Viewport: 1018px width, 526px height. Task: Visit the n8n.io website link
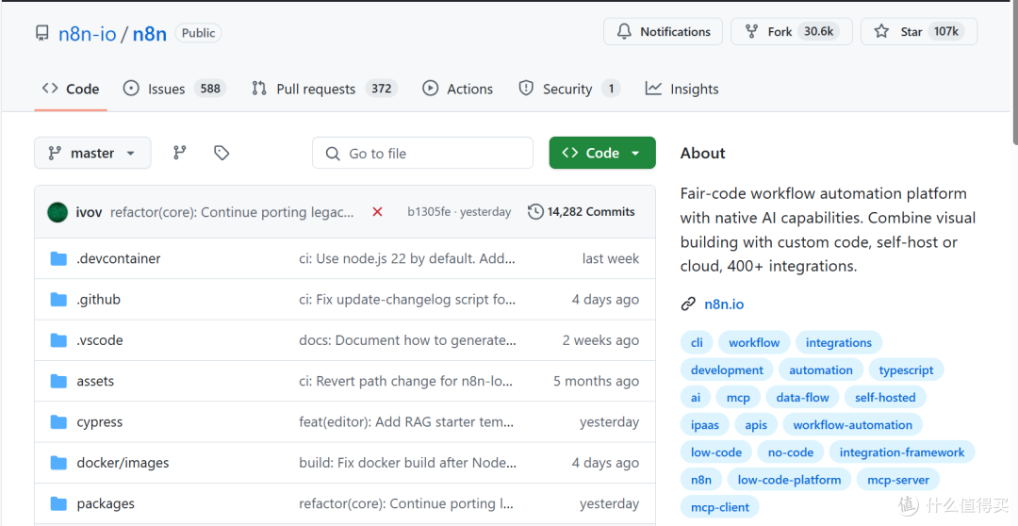724,304
